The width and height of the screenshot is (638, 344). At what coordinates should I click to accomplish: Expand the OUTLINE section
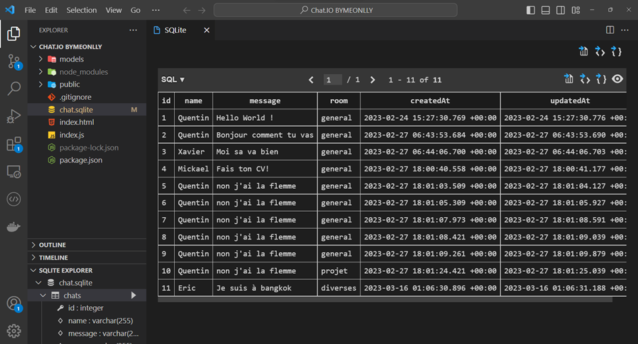click(87, 245)
